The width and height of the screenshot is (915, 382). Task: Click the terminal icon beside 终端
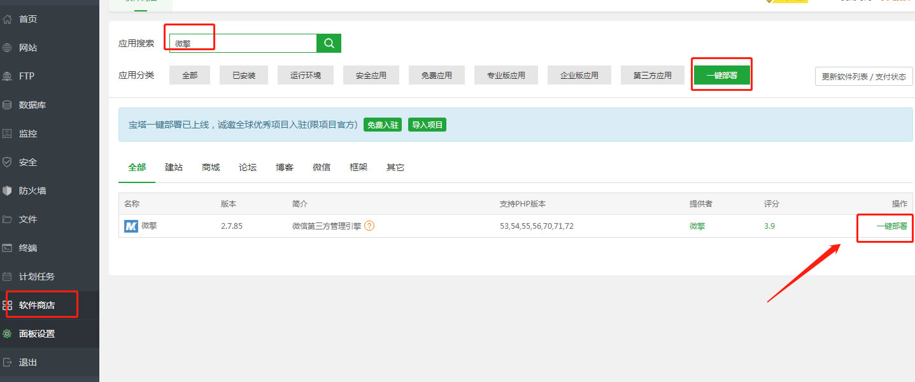pyautogui.click(x=8, y=248)
